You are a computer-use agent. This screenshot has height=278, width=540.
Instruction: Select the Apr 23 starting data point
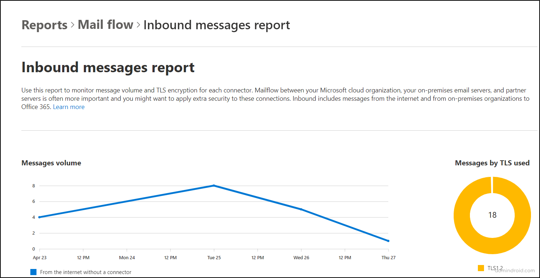39,217
